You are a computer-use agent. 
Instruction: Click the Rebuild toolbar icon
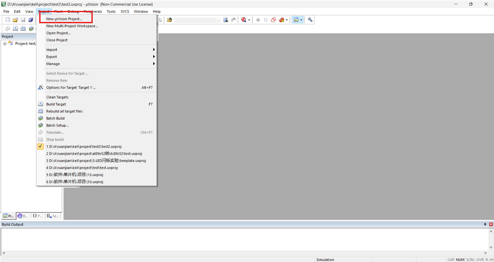point(23,28)
